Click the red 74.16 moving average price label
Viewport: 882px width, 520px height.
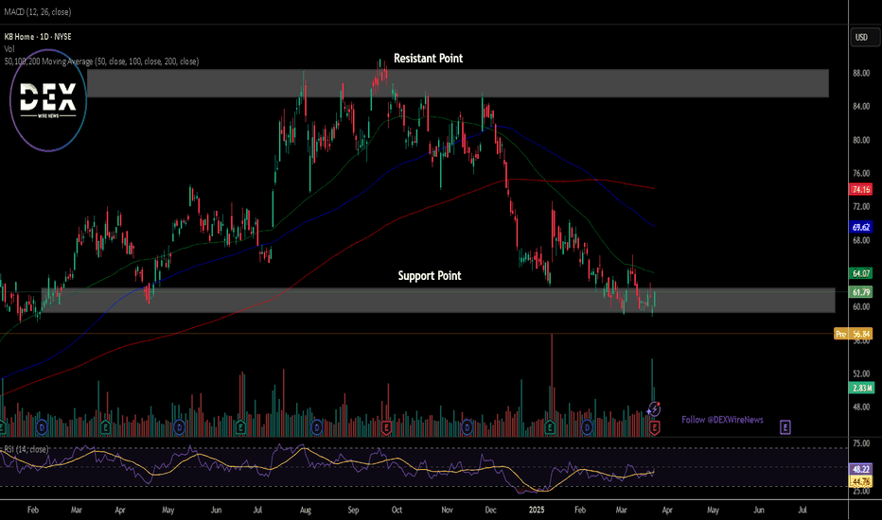[x=860, y=189]
